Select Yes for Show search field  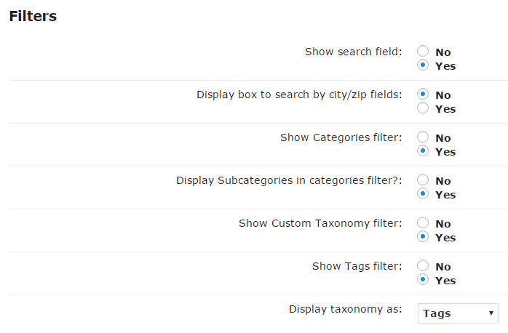422,65
